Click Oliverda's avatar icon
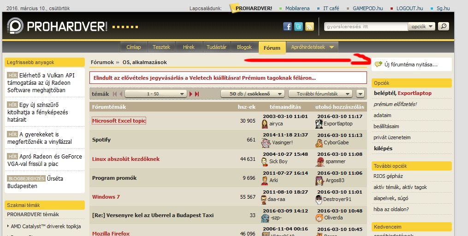 319,218
